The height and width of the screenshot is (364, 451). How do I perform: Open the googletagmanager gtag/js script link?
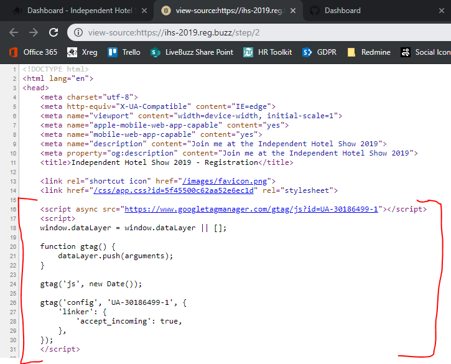coord(251,209)
